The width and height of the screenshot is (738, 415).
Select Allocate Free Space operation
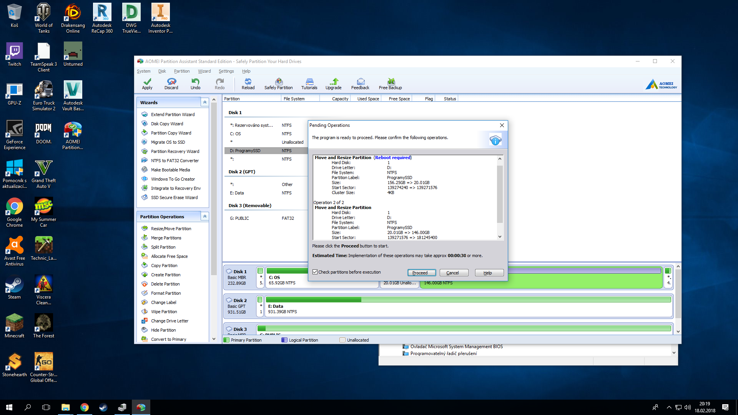169,256
